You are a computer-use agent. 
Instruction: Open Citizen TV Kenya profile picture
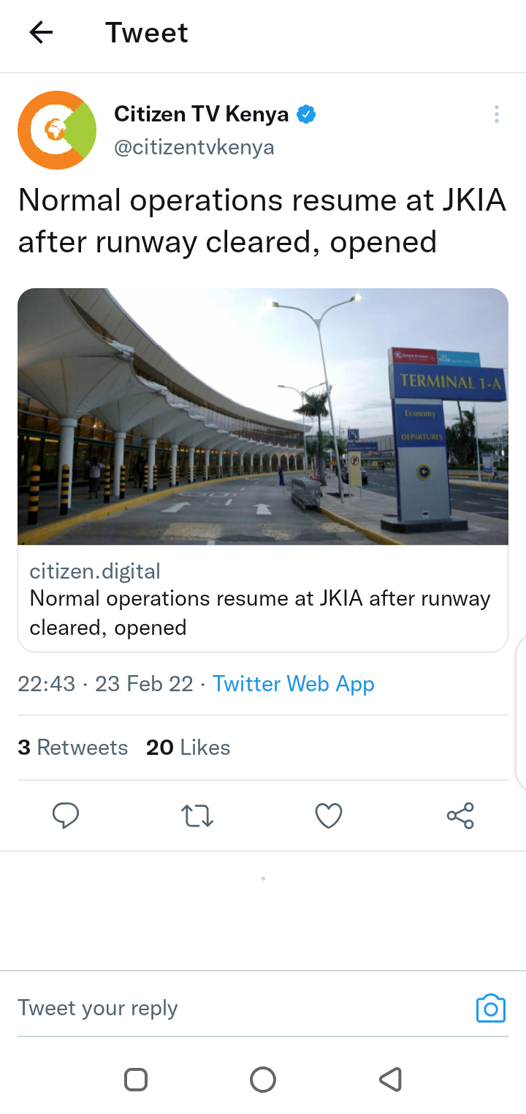57,130
